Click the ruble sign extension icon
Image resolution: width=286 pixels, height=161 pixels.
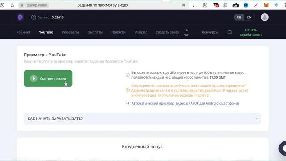[x=225, y=5]
